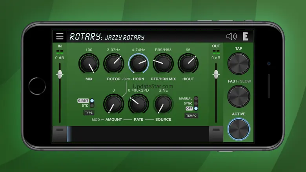Screen dimensions: 306x172
Task: Click the phone's round home button
Action: [x=37, y=86]
